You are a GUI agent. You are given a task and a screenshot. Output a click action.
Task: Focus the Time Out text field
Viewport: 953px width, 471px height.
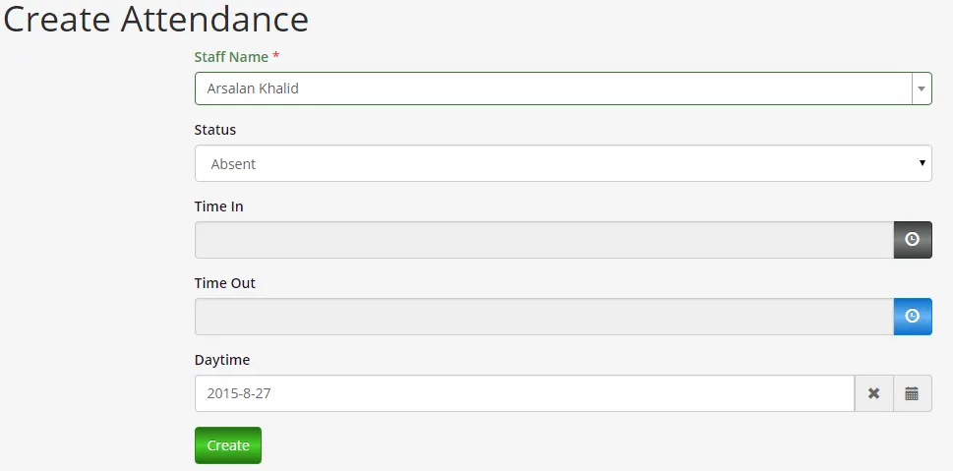[543, 317]
